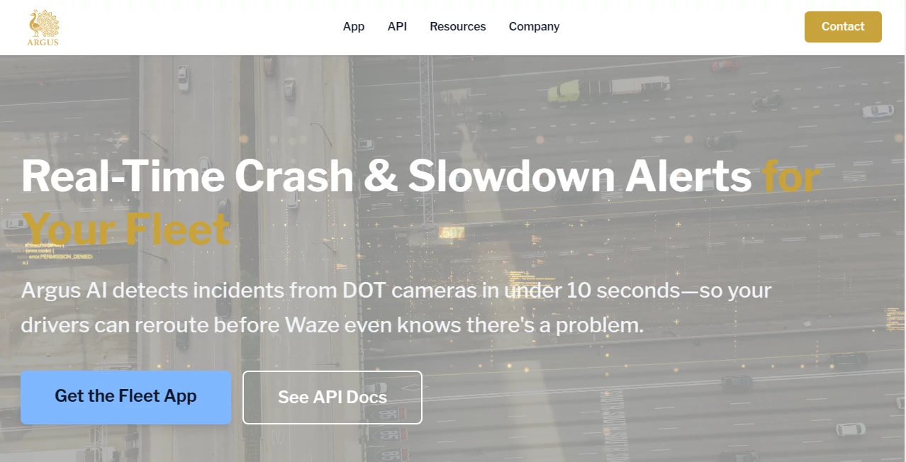Open the App navigation menu
This screenshot has height=462, width=906.
click(354, 27)
